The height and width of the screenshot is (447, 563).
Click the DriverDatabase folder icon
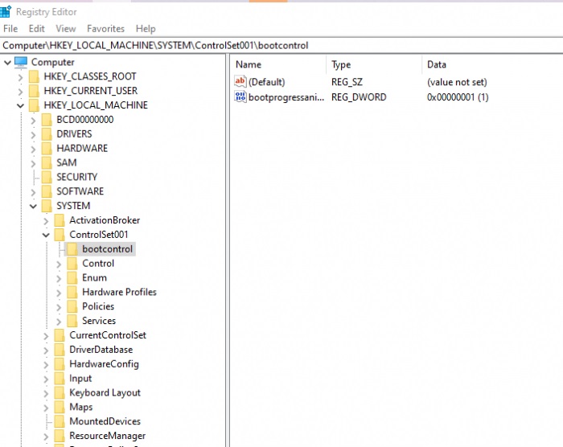point(60,350)
